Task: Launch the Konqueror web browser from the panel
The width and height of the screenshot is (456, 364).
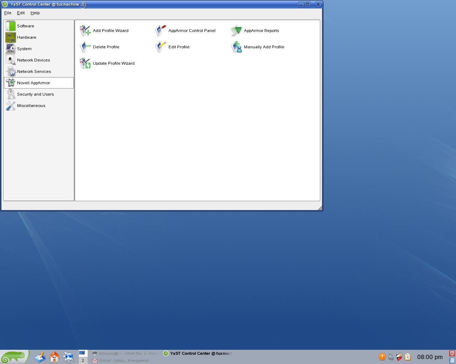Action: coord(69,357)
